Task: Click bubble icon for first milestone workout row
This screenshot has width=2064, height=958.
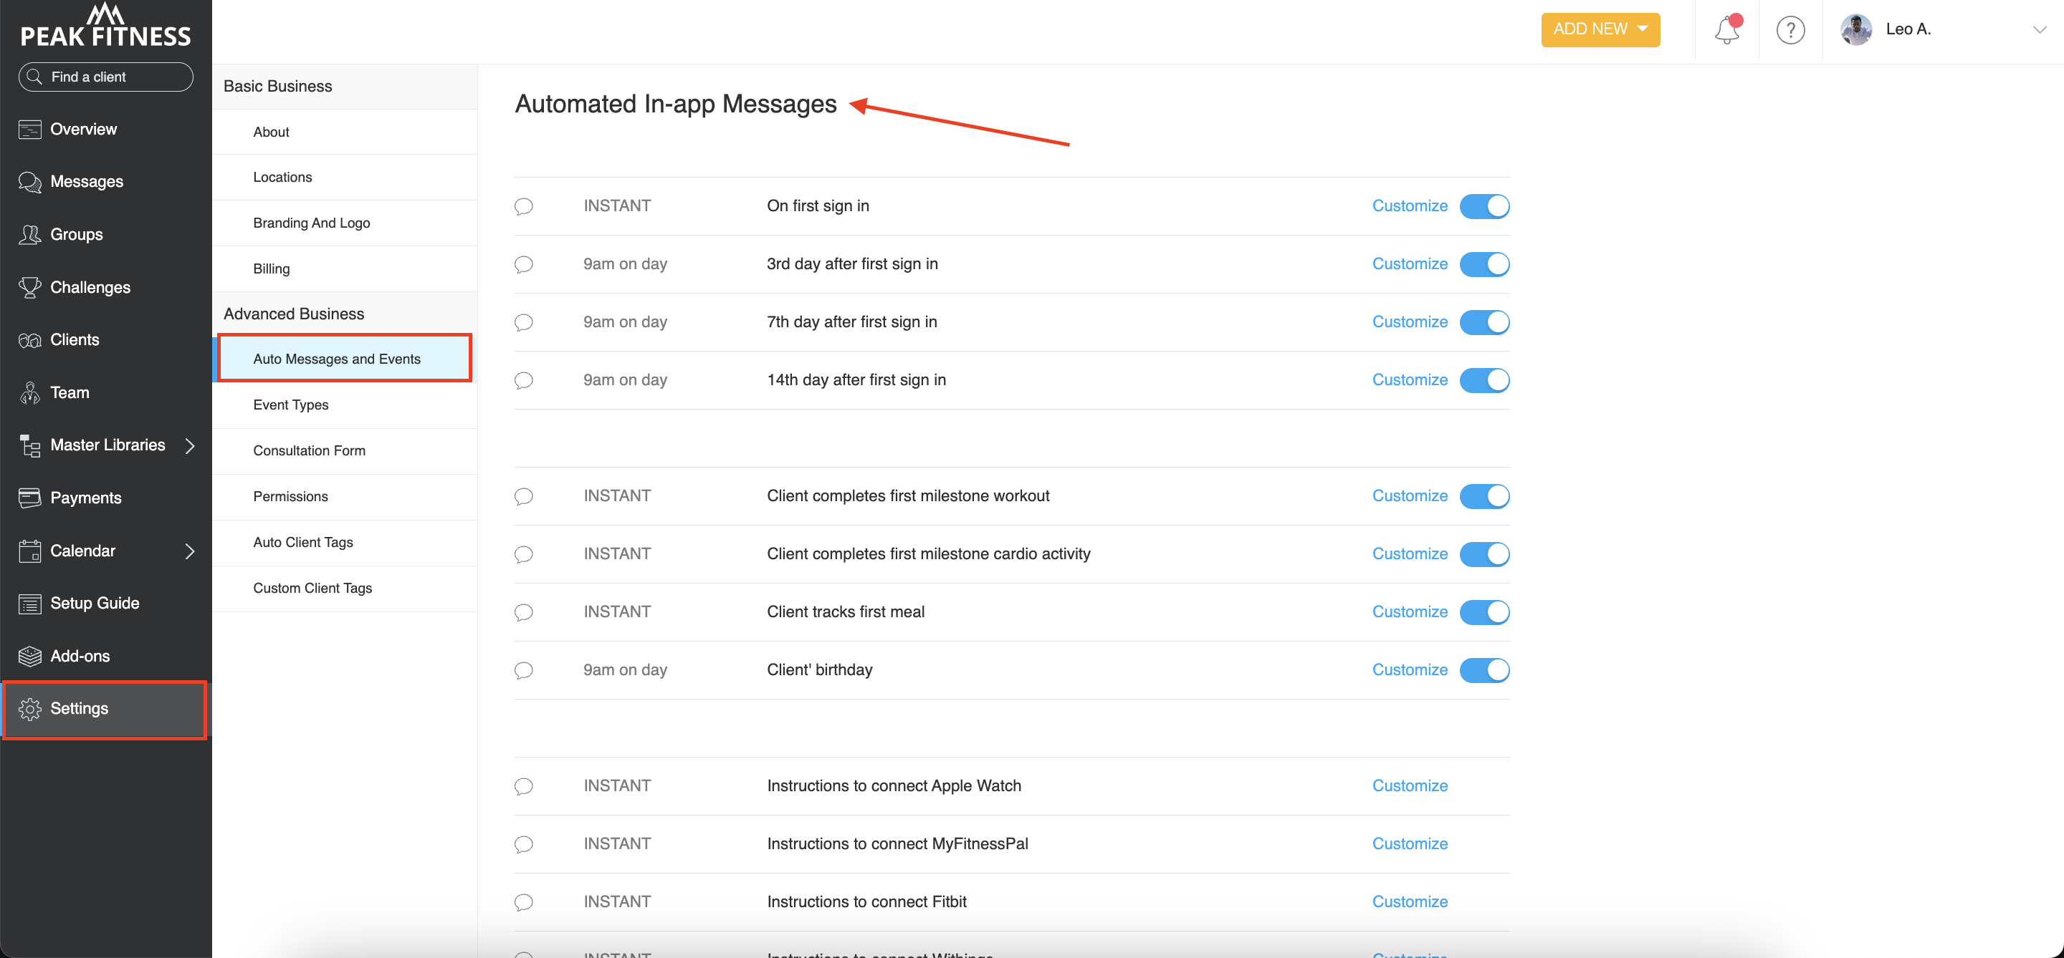Action: coord(523,496)
